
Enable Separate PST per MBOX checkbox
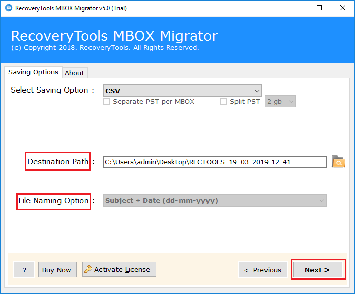point(107,101)
